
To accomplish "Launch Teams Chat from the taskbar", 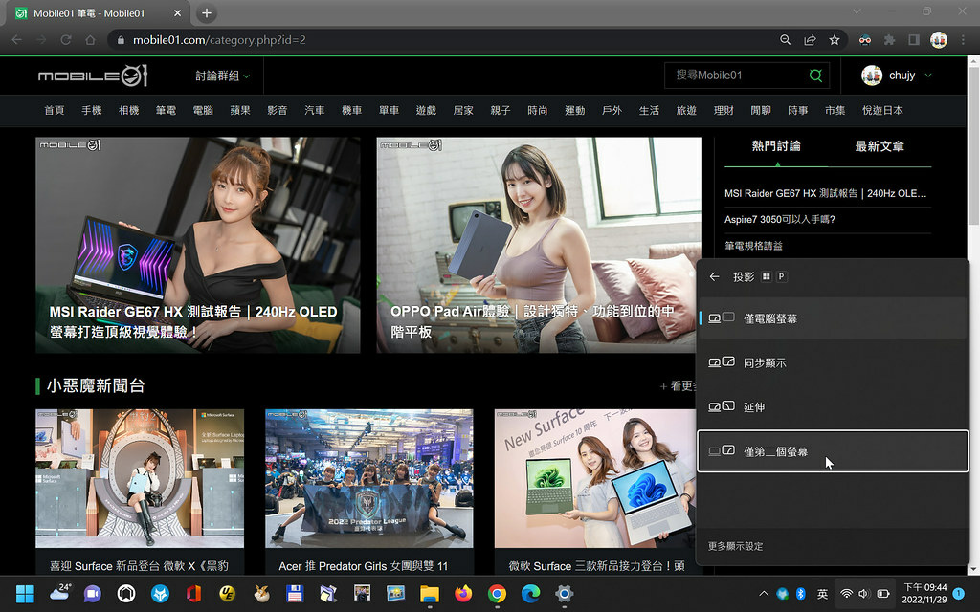I will click(x=93, y=593).
